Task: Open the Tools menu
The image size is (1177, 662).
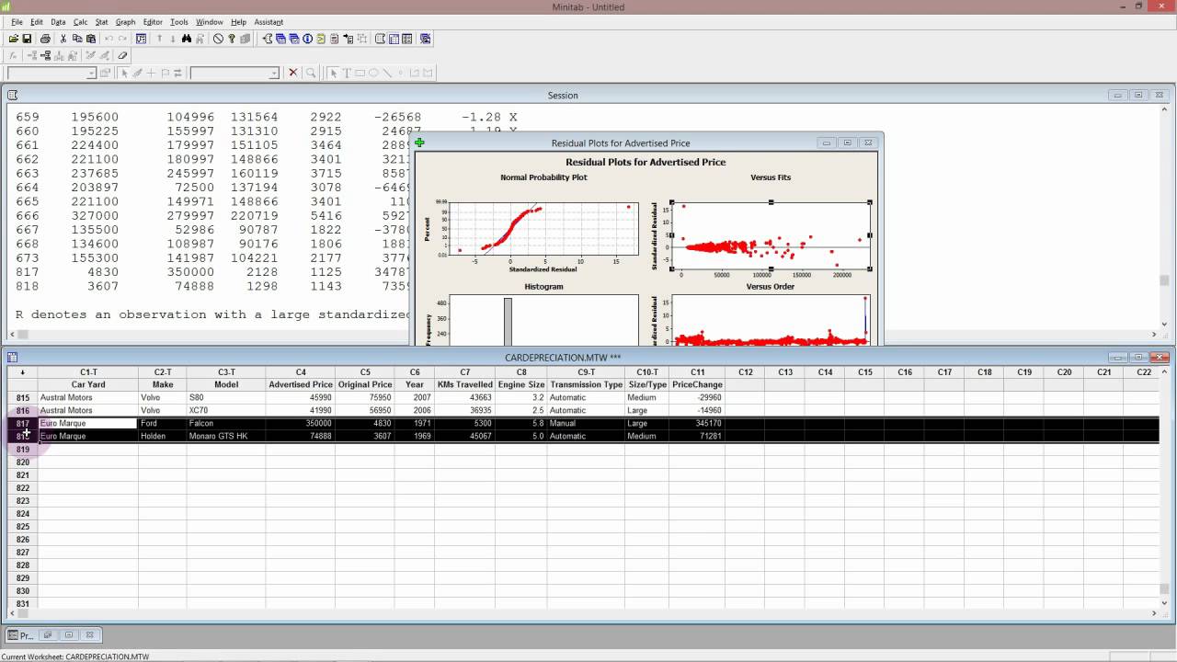Action: [179, 22]
